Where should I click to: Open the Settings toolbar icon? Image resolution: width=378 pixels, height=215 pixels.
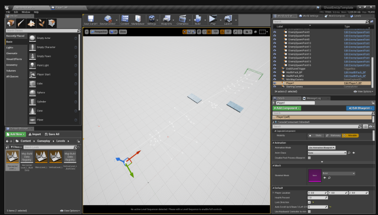click(152, 20)
